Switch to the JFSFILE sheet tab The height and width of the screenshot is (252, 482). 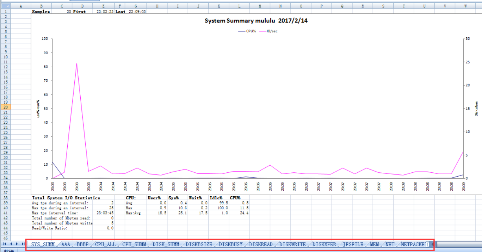[353, 244]
